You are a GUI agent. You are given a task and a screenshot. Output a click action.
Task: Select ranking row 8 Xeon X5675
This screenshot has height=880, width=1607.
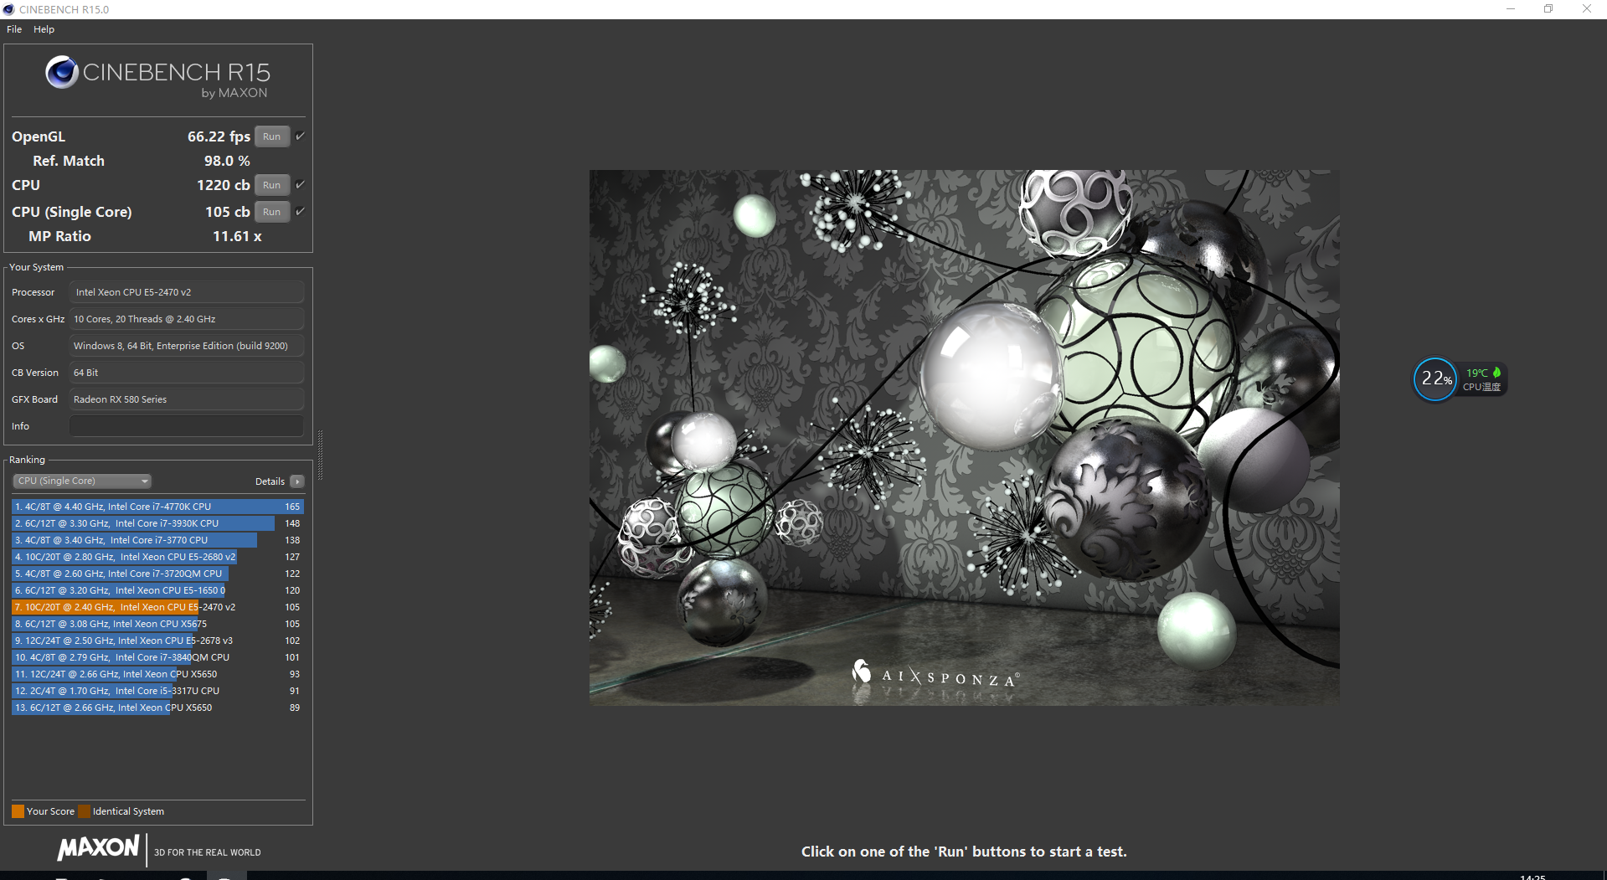(x=157, y=624)
